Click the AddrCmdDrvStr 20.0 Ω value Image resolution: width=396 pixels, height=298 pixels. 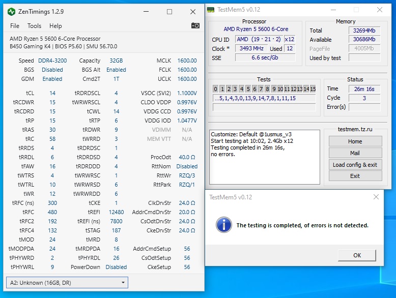[187, 212]
